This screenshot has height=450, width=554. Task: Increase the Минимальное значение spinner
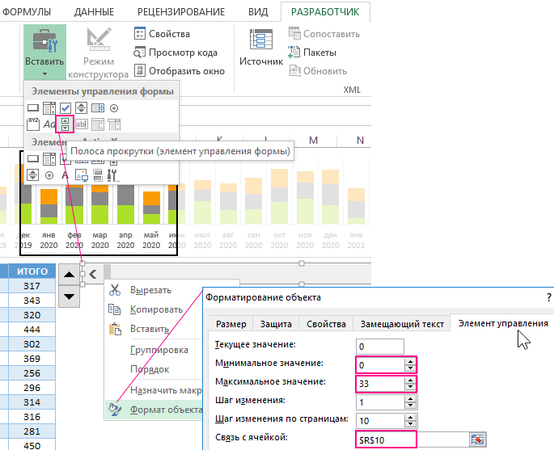click(x=410, y=361)
